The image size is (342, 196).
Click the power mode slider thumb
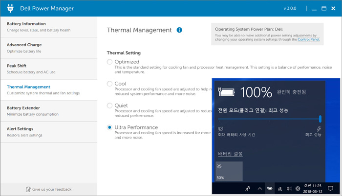[x=320, y=119]
